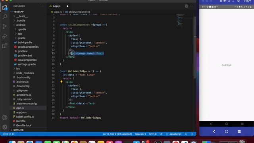254x143 pixels.
Task: Click the "Amit Singh" string in code
Action: (87, 75)
